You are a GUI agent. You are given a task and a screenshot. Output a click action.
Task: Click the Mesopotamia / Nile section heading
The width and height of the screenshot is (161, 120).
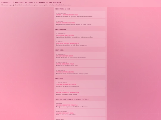click(x=63, y=9)
